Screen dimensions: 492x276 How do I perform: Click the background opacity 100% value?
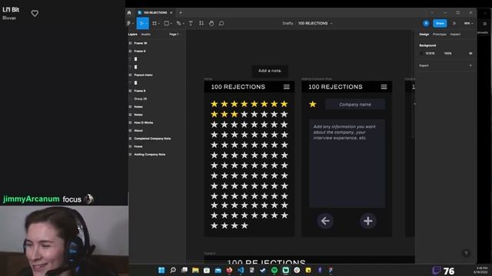pos(447,54)
